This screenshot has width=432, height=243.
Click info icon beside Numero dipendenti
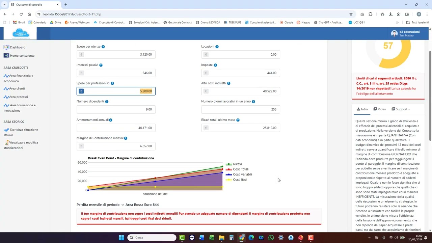point(107,102)
